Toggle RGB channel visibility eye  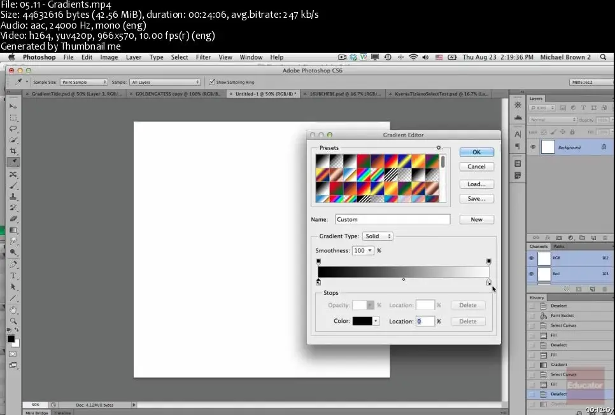pos(532,258)
